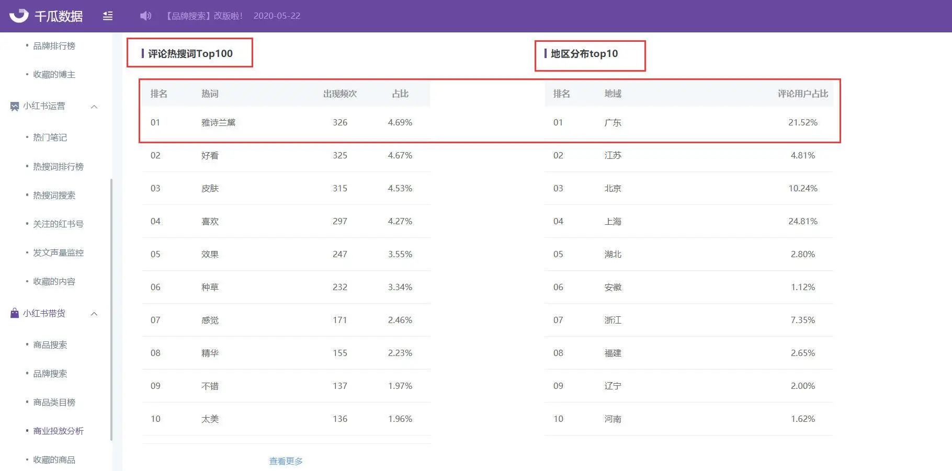Image resolution: width=952 pixels, height=471 pixels.
Task: Select hot word 精华
Action: pyautogui.click(x=210, y=353)
